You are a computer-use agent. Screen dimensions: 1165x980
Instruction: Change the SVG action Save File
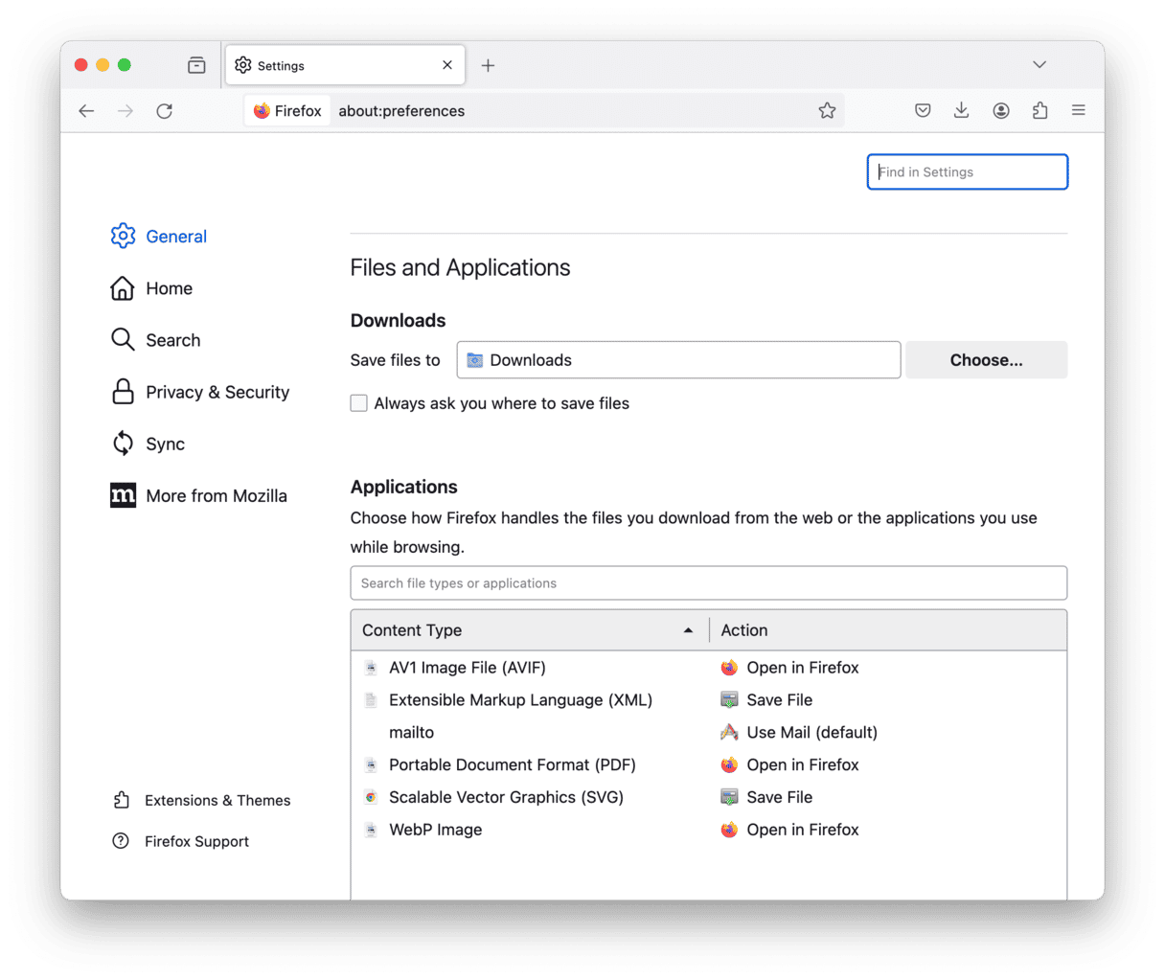click(x=766, y=798)
